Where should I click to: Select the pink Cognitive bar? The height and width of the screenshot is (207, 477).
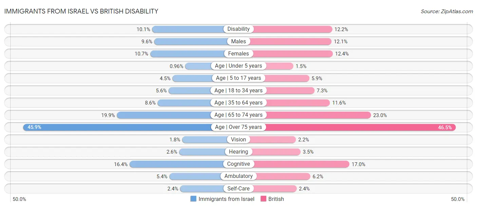coord(302,164)
